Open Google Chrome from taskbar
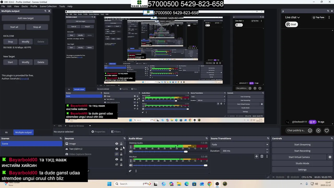The width and height of the screenshot is (334, 188). tap(209, 184)
